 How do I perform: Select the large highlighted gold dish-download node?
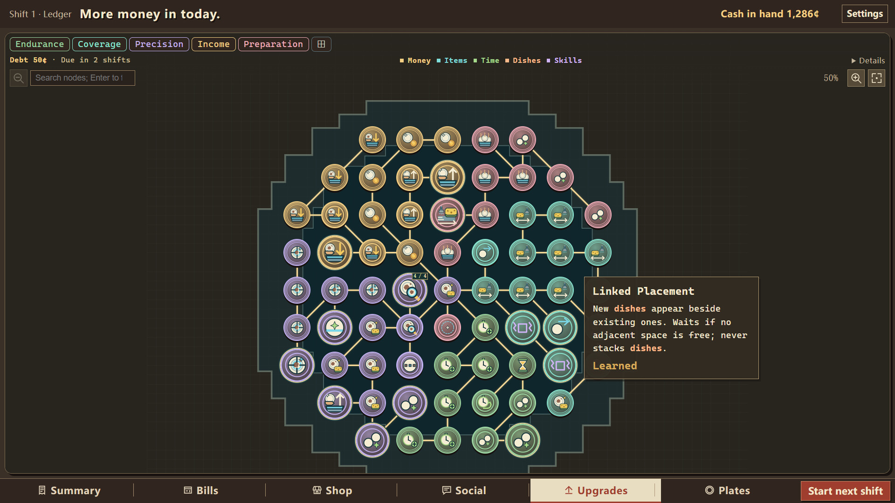coord(335,252)
